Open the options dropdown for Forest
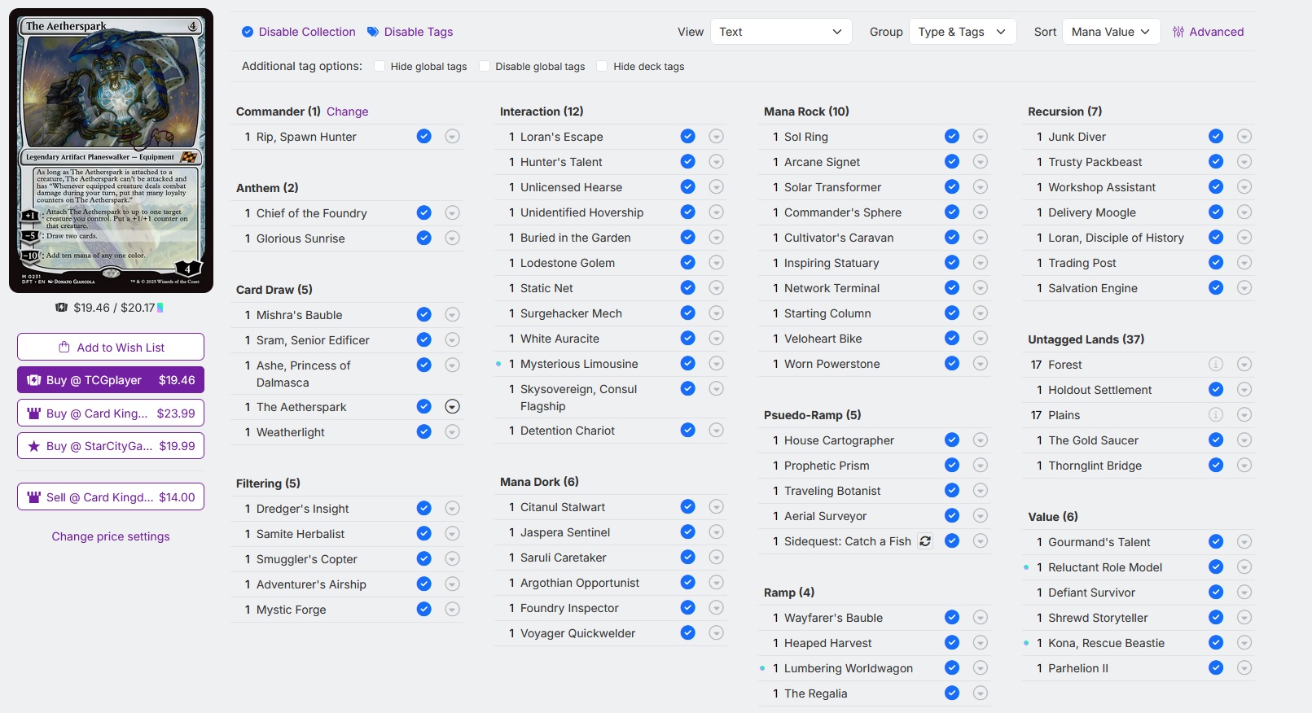Screen dimensions: 1312x713 (x=1244, y=365)
